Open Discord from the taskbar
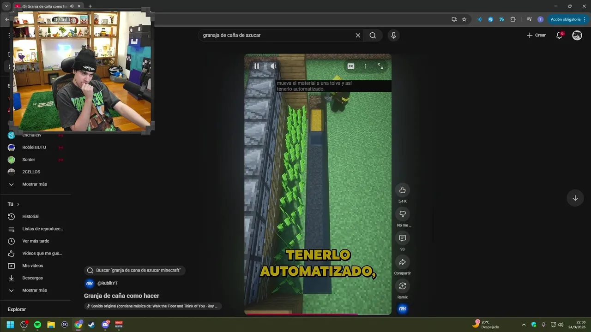The height and width of the screenshot is (332, 591). pos(105,325)
